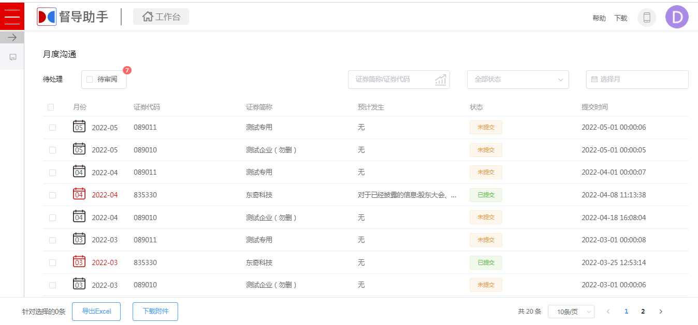The height and width of the screenshot is (325, 698).
Task: Click the 共 20 条 total count text
Action: click(529, 312)
